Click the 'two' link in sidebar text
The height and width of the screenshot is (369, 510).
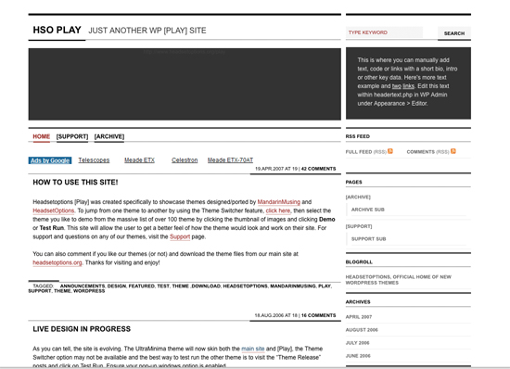(x=397, y=86)
